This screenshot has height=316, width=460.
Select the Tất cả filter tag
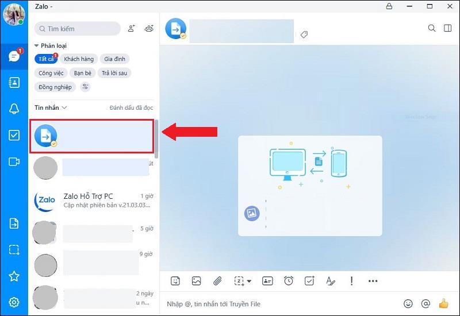click(x=46, y=59)
